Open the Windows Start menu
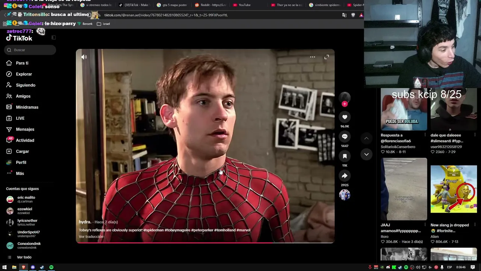The image size is (481, 271). tap(5, 267)
